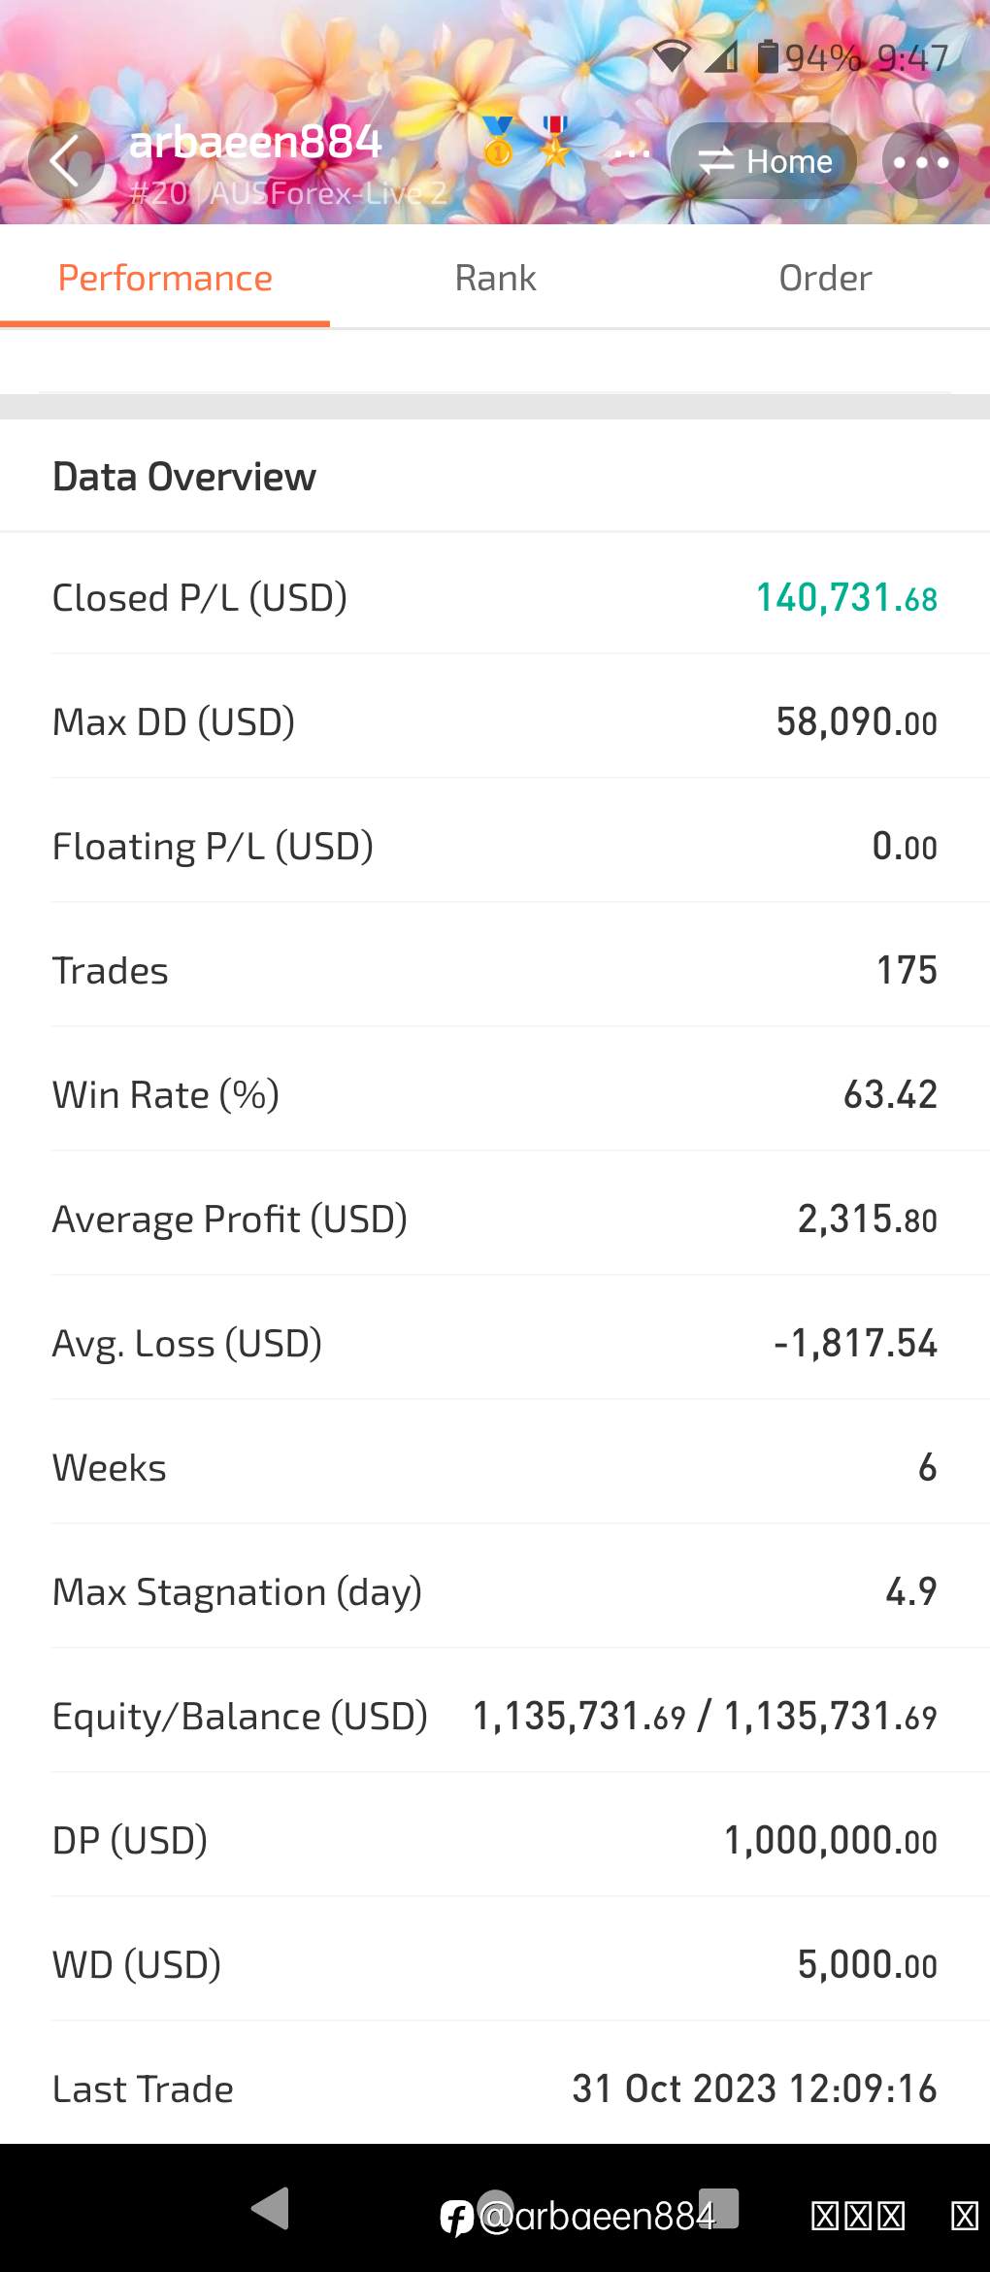Tap the Win Rate (%) row

[x=495, y=1095]
